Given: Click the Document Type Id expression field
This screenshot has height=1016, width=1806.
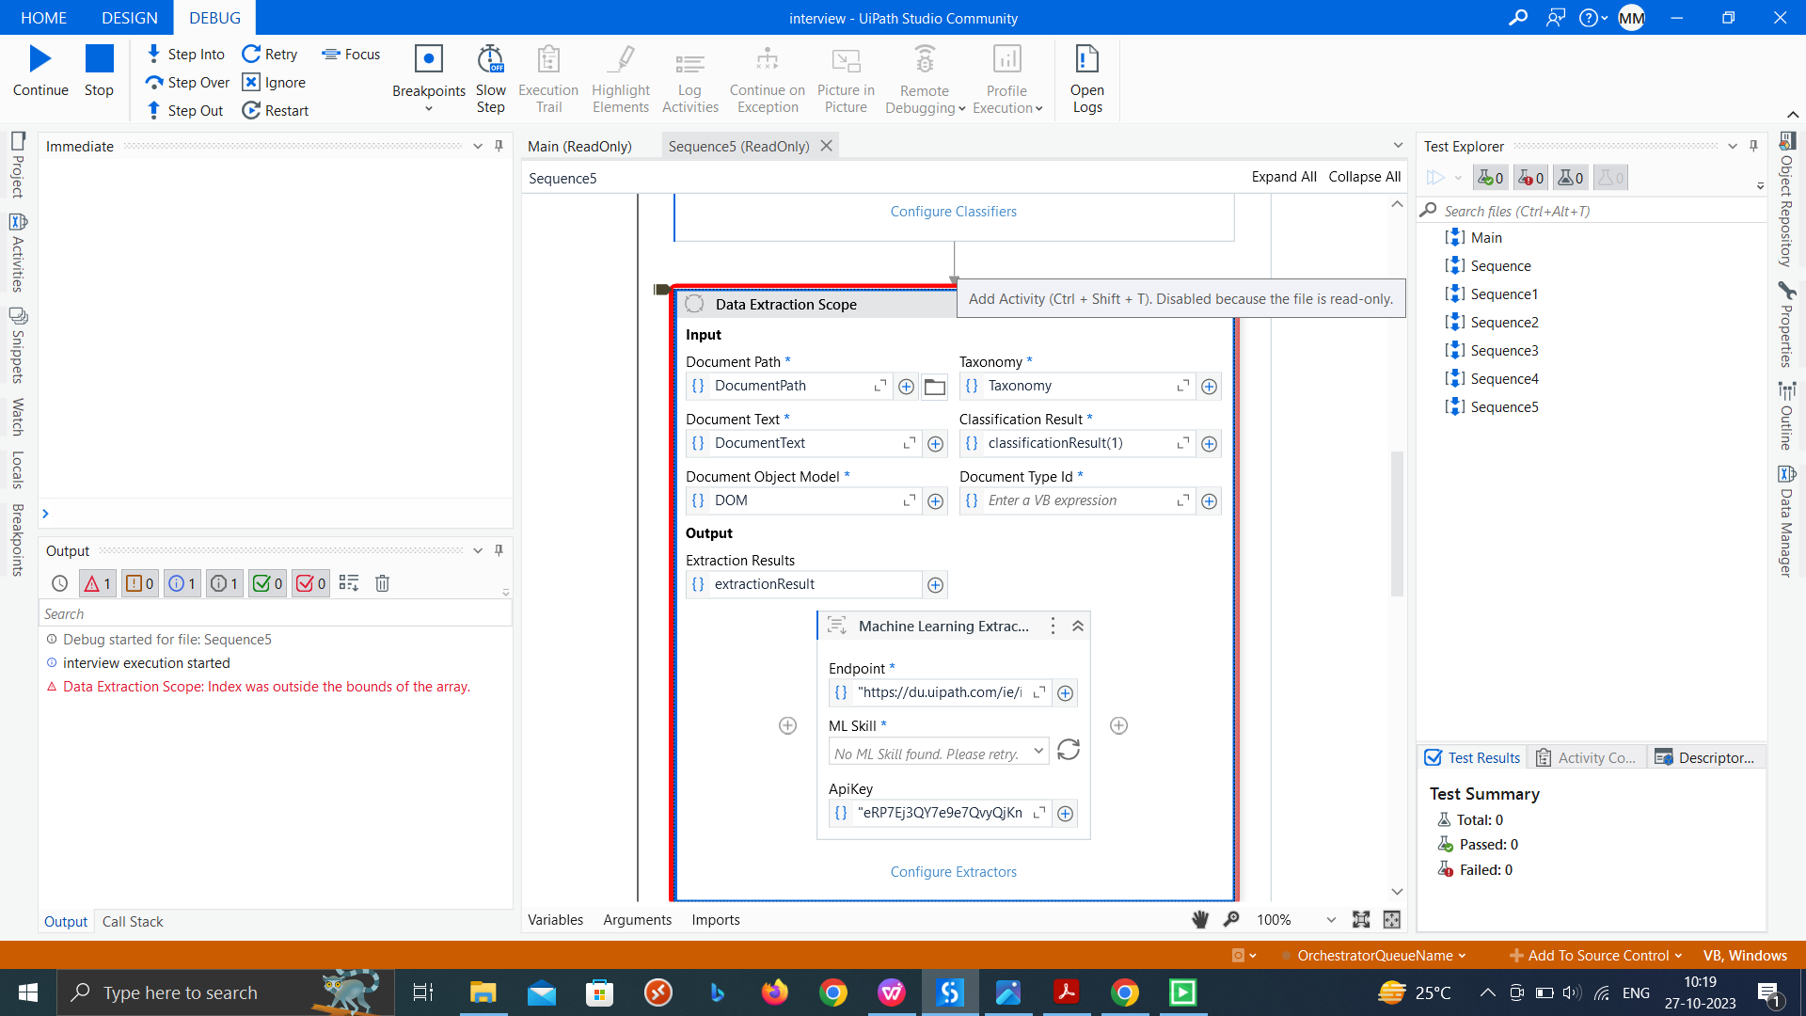Looking at the screenshot, I should click(x=1076, y=500).
